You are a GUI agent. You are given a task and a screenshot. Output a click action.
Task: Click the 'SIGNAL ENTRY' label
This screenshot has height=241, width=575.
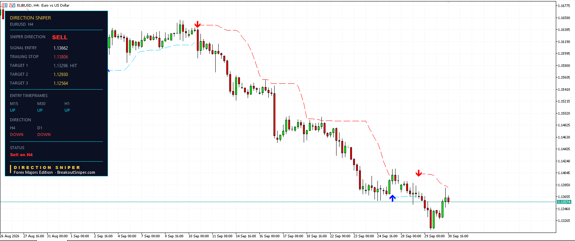tap(23, 48)
